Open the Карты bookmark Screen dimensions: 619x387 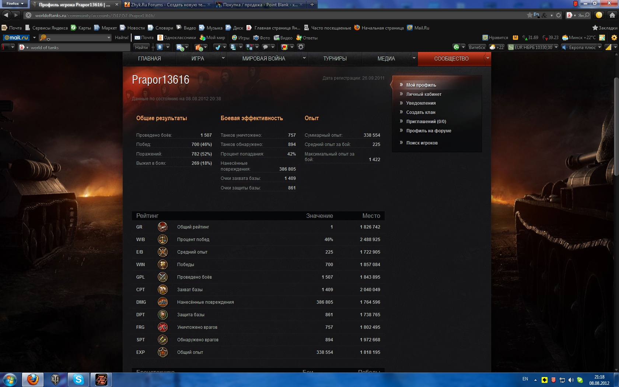[81, 28]
